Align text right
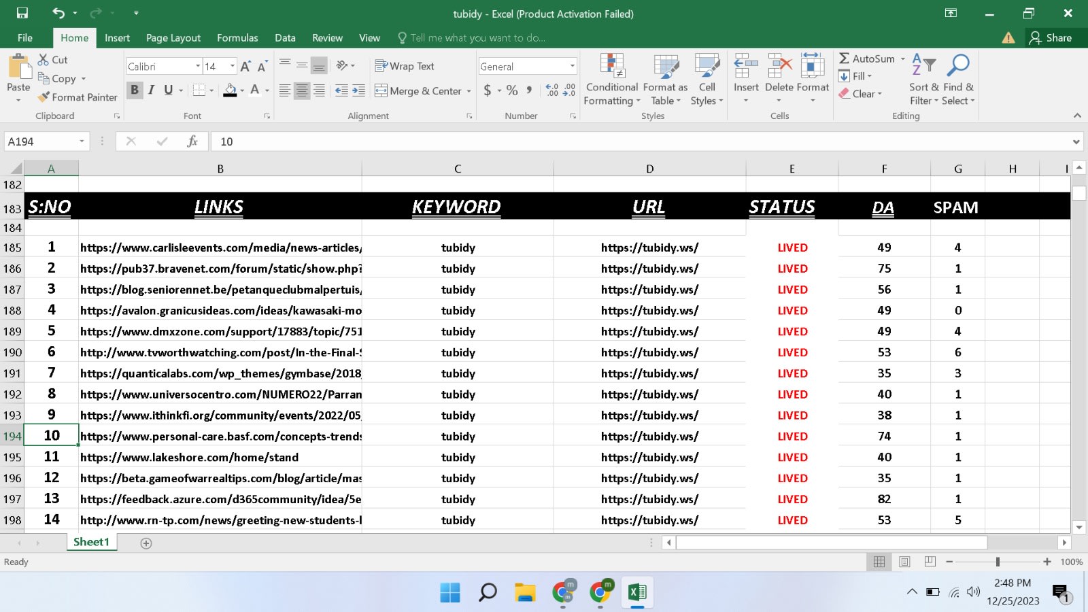The width and height of the screenshot is (1088, 612). 319,90
